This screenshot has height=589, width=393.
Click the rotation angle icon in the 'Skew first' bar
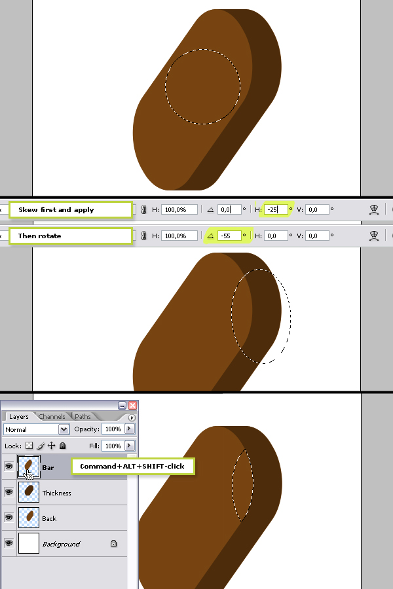click(x=211, y=209)
